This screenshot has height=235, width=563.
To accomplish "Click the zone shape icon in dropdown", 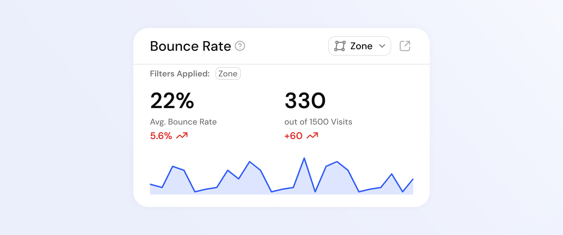I will (340, 46).
